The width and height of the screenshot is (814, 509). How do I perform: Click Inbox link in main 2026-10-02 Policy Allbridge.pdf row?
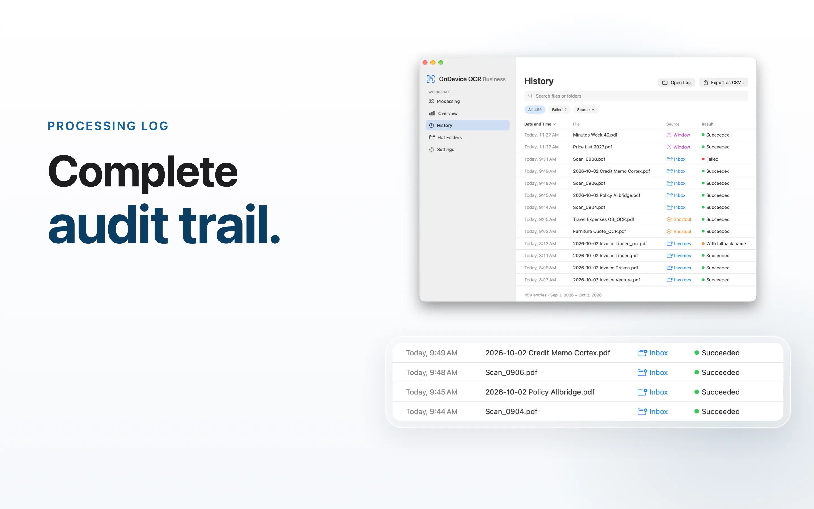[x=679, y=196]
